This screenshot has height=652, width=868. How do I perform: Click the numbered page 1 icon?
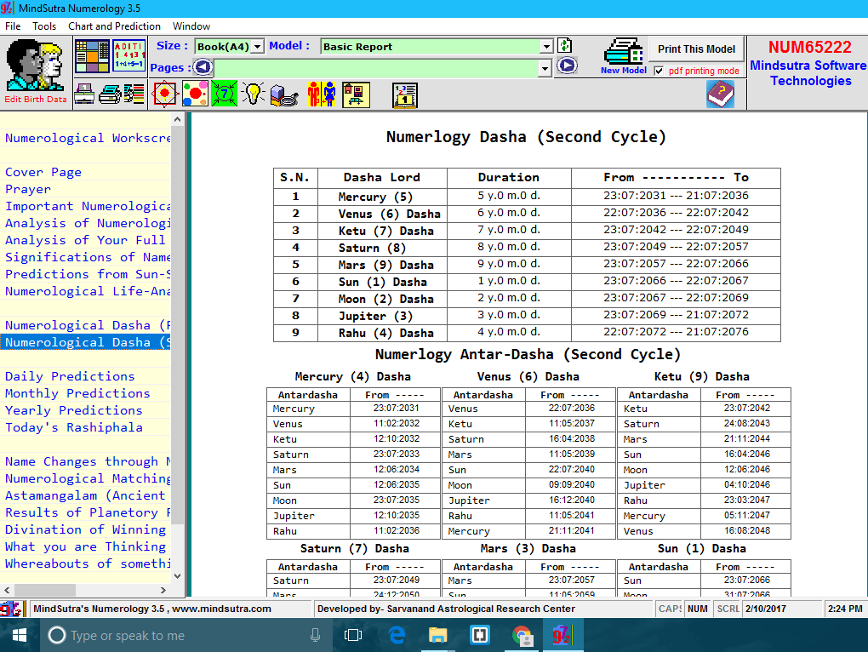(x=405, y=95)
